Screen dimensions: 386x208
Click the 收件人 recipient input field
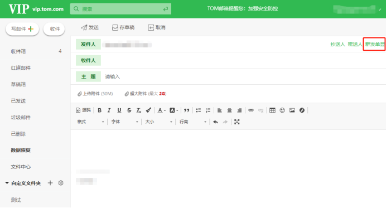tap(243, 60)
